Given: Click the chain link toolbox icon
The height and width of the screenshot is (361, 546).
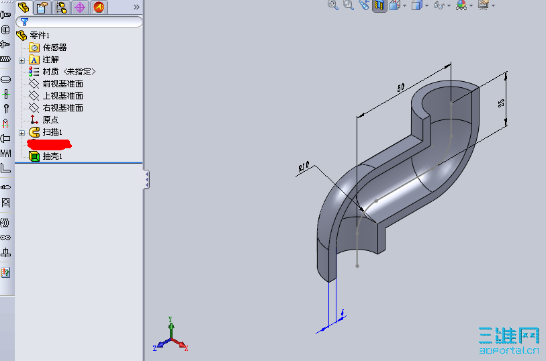Looking at the screenshot, I should pyautogui.click(x=5, y=238).
